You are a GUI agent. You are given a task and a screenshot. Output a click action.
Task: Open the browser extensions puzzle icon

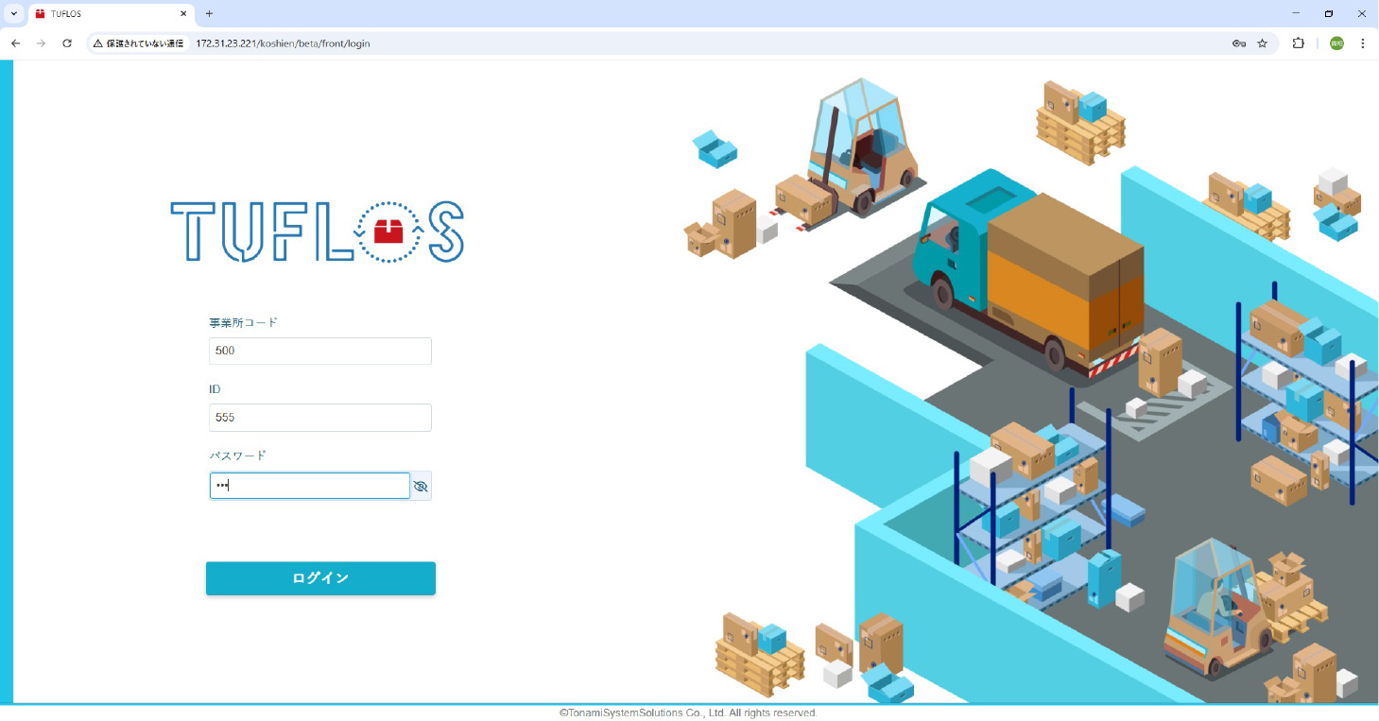click(1298, 43)
